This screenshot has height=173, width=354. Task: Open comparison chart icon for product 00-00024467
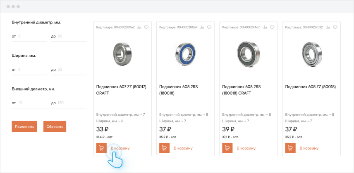click(265, 27)
